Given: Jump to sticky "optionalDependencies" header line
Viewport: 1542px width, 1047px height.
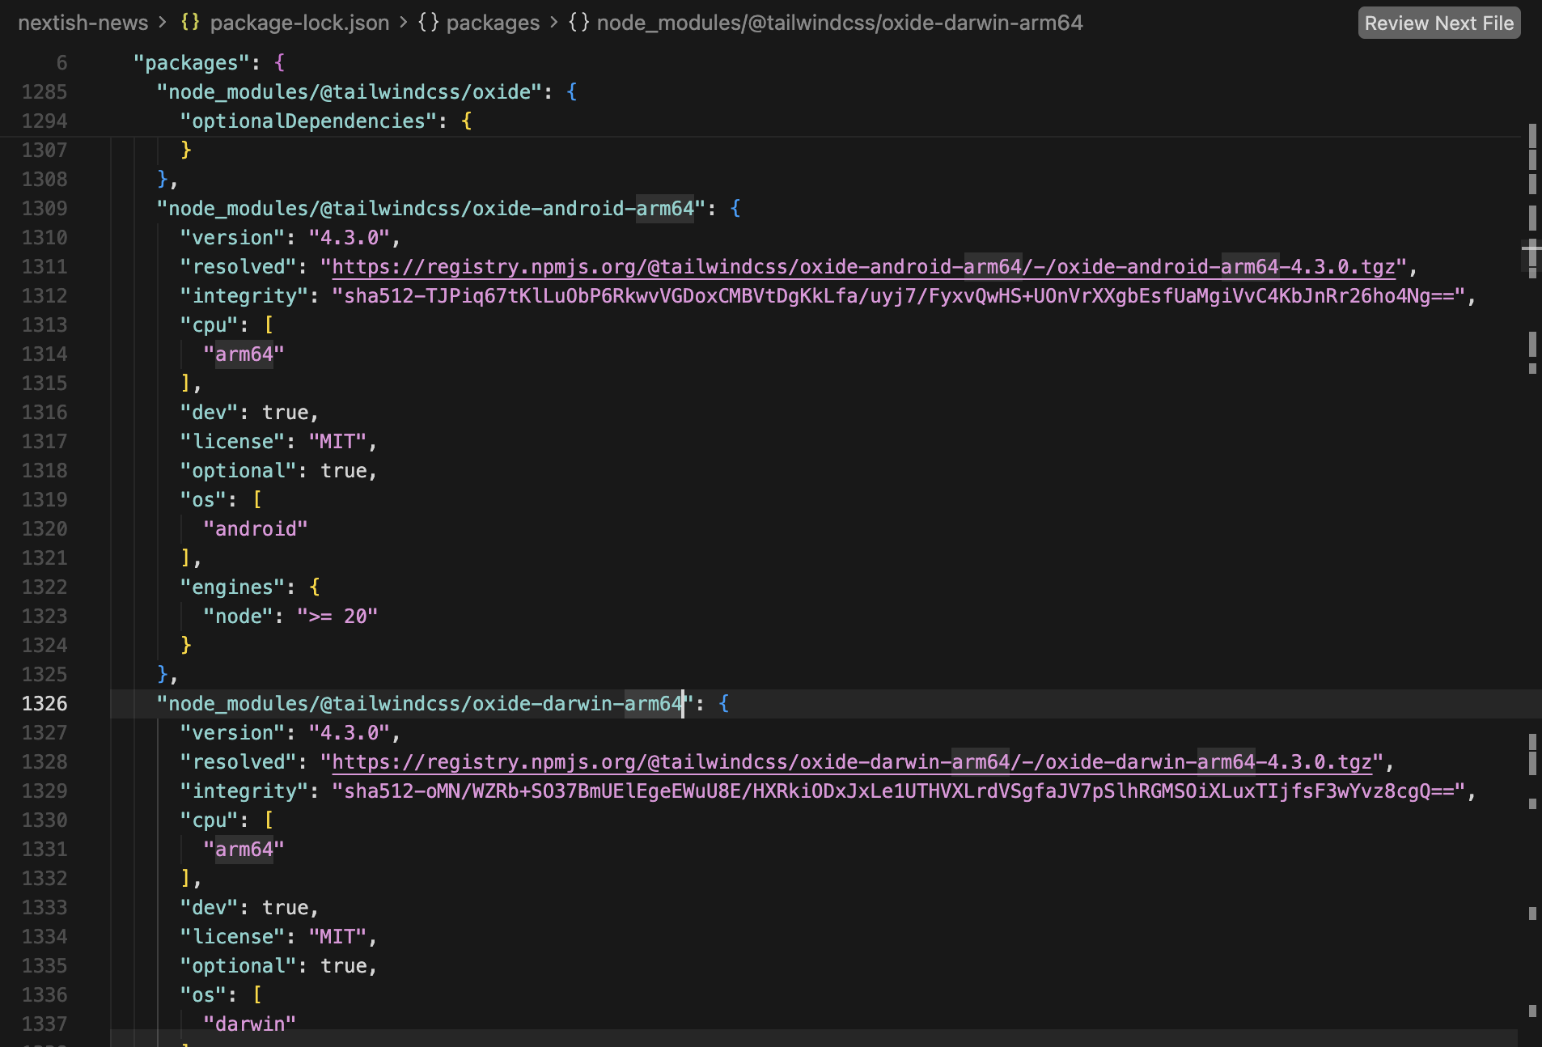Looking at the screenshot, I should click(x=308, y=121).
